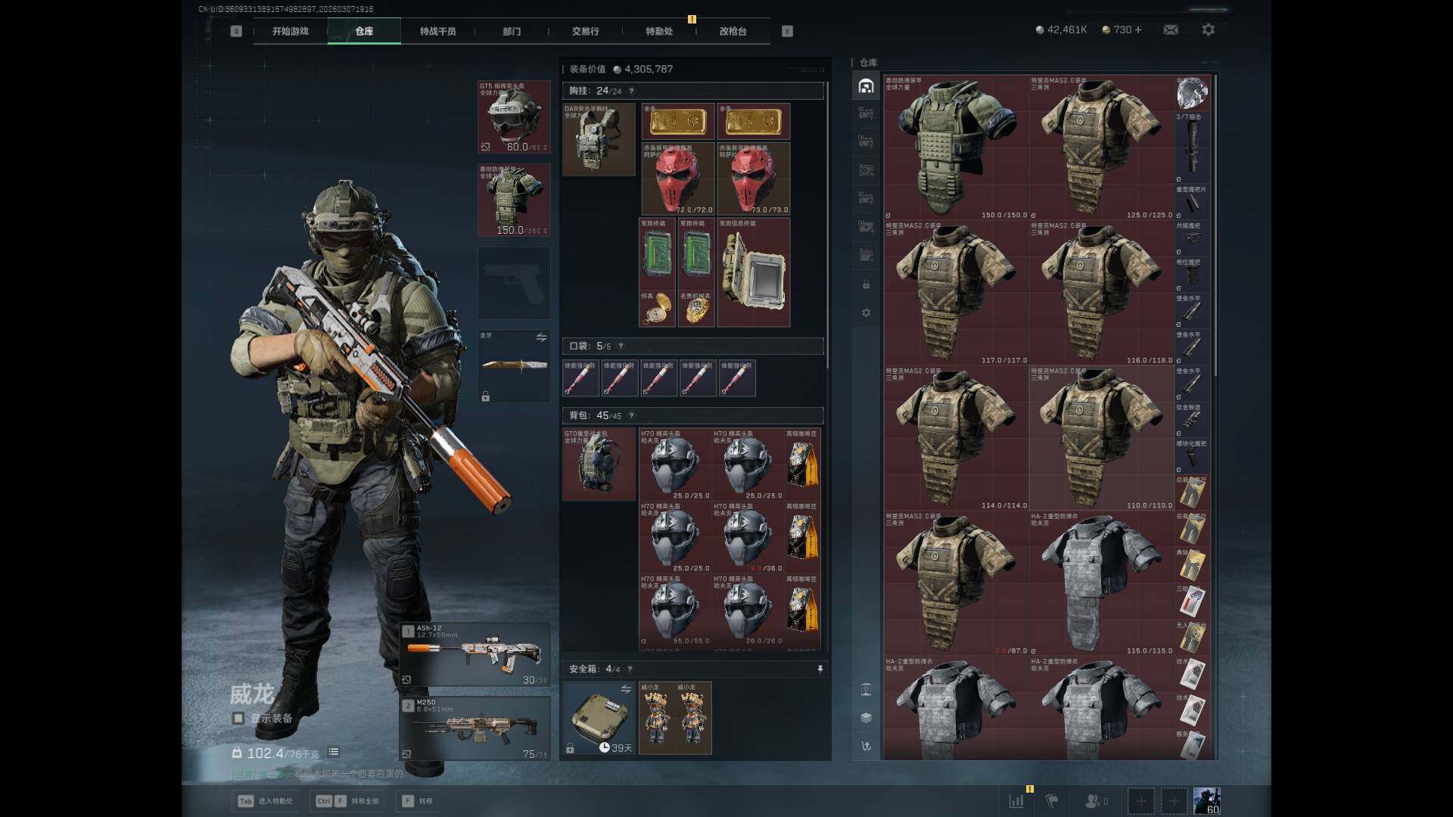
Task: Open the mail envelope icon
Action: 1171,30
